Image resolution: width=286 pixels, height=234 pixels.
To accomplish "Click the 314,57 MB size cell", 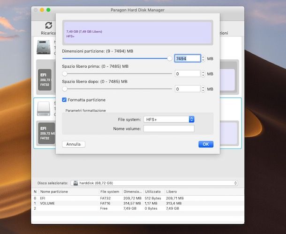I will click(x=132, y=203).
